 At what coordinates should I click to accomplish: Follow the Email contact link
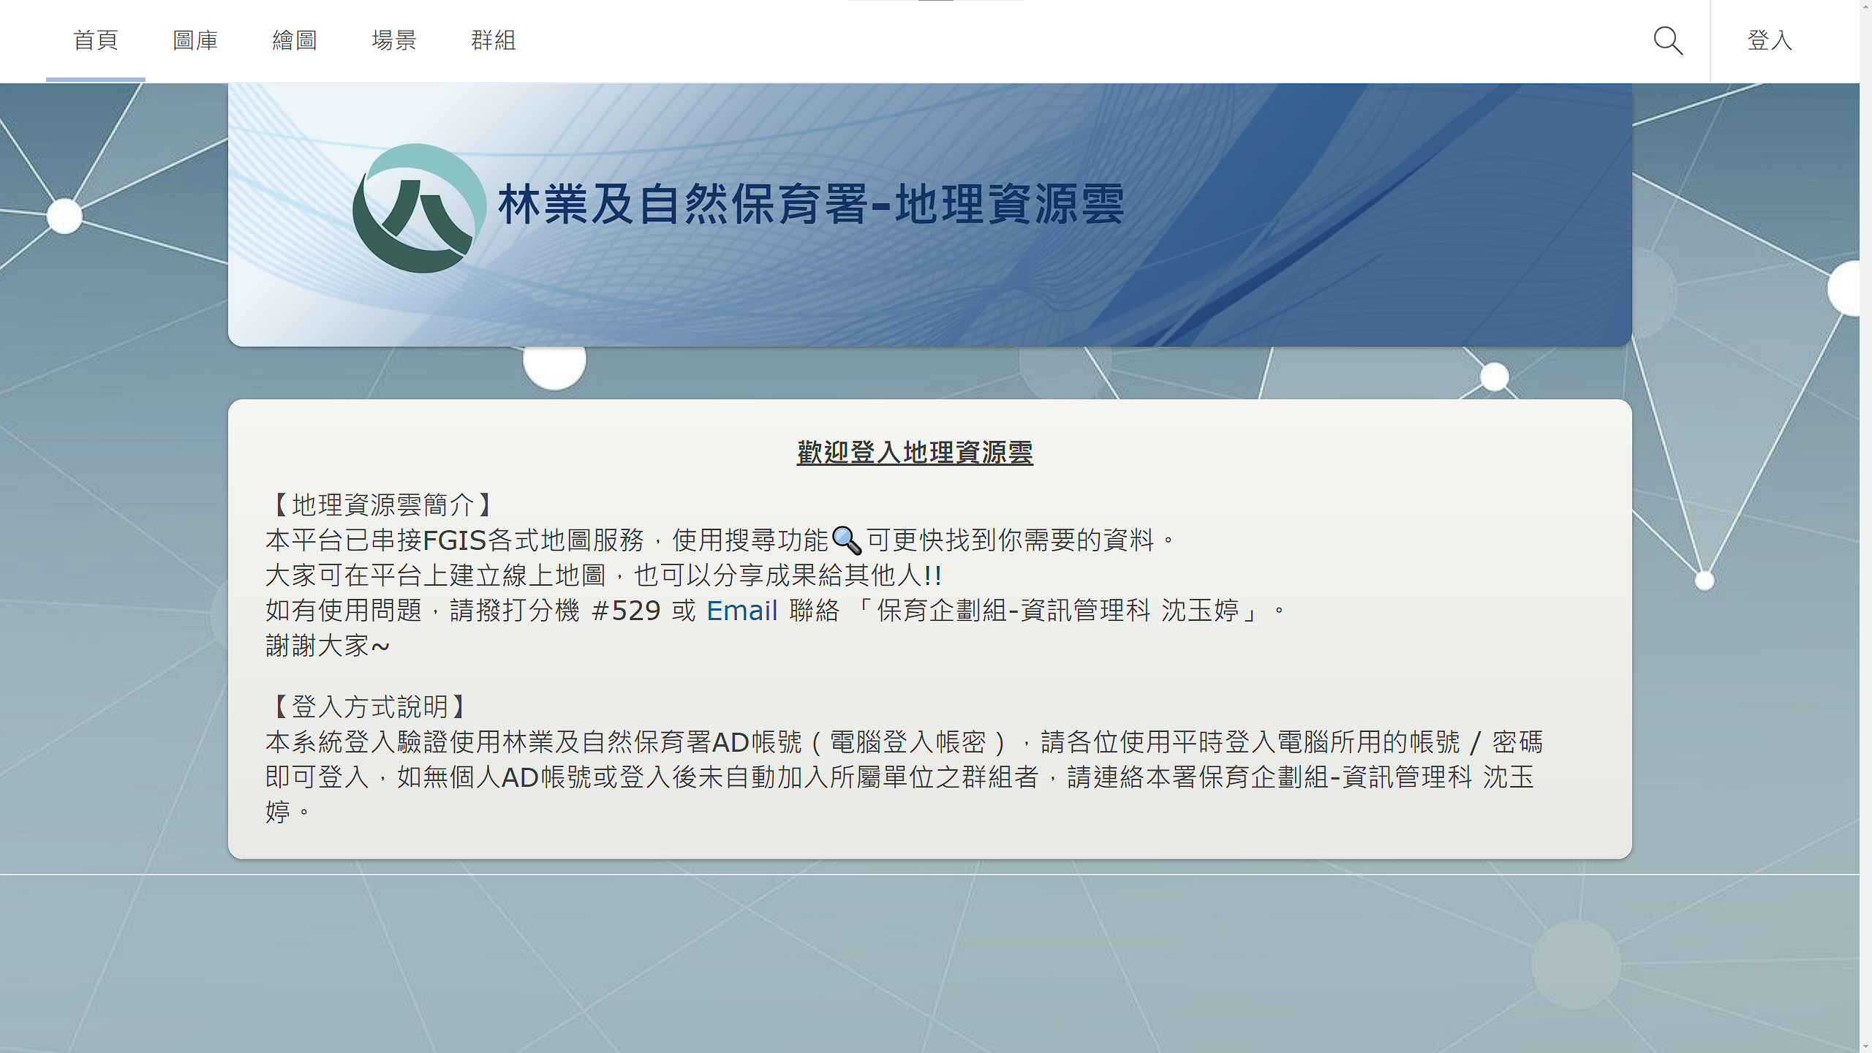pyautogui.click(x=741, y=611)
